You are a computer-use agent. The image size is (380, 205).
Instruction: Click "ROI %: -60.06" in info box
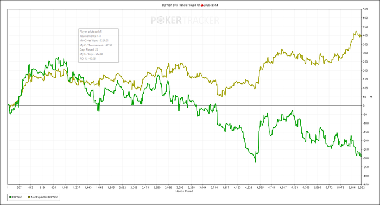[87, 59]
